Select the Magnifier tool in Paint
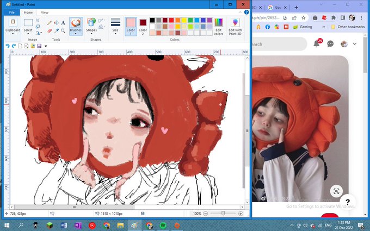Screen dimensions: 370x231 [63, 30]
